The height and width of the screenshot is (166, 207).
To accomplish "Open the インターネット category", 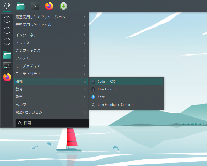I will coord(51,35).
